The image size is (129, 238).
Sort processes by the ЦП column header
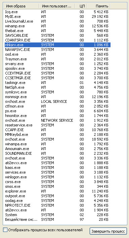pyautogui.click(x=81, y=6)
